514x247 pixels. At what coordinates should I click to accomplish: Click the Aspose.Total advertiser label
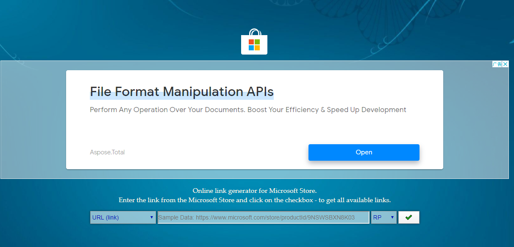(107, 152)
